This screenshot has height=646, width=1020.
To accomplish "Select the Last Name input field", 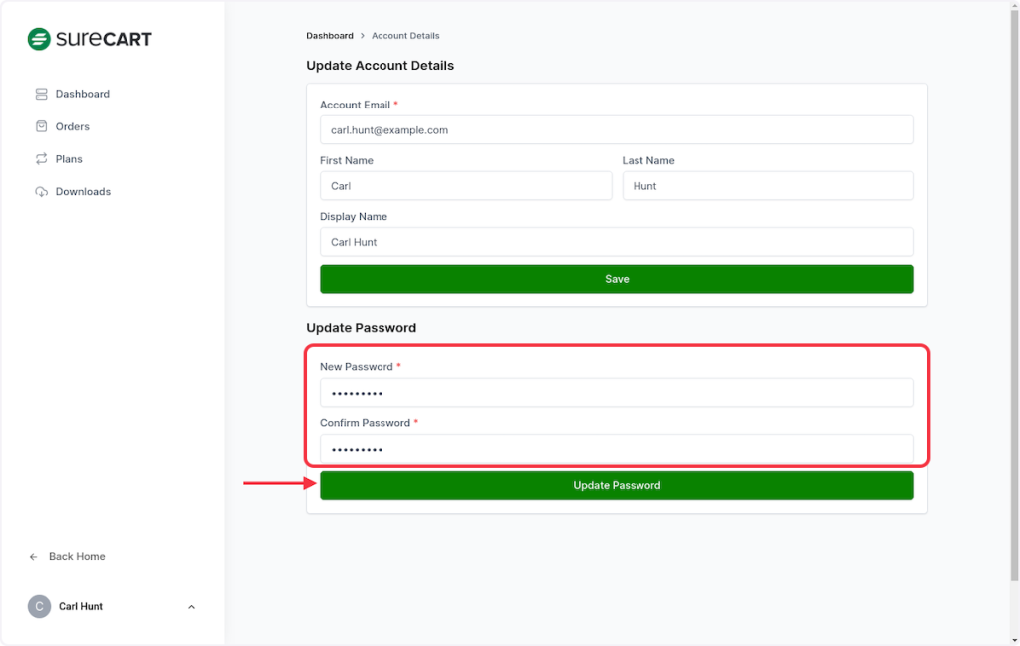I will (767, 186).
